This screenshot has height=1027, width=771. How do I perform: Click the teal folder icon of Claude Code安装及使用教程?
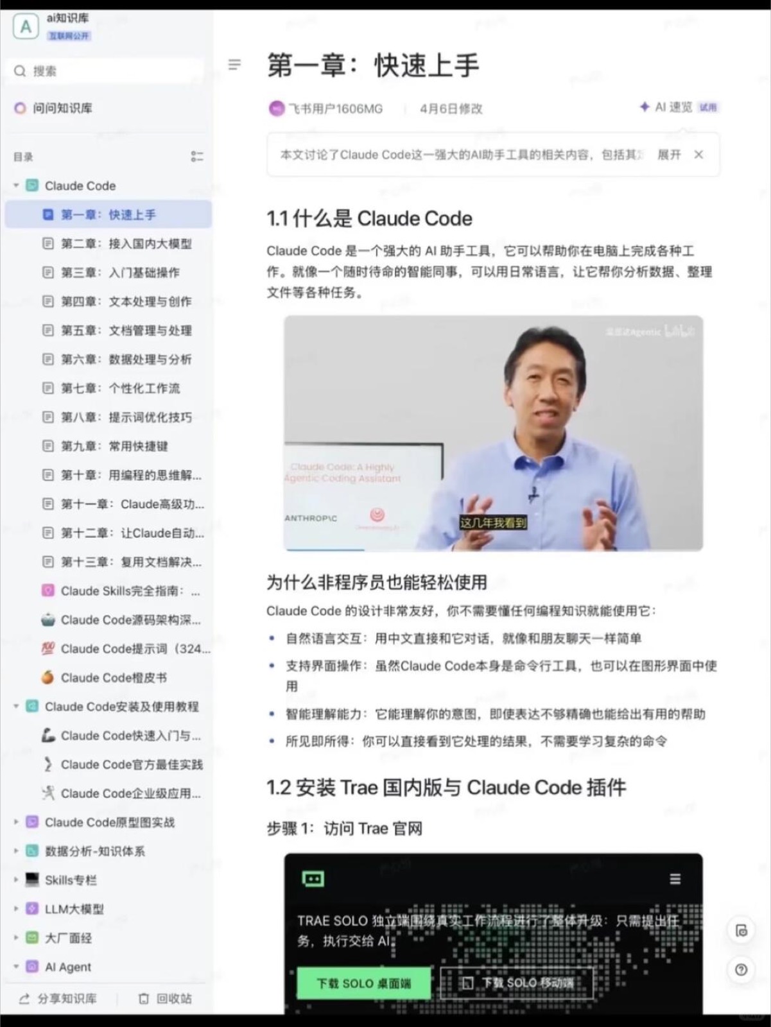click(x=32, y=706)
